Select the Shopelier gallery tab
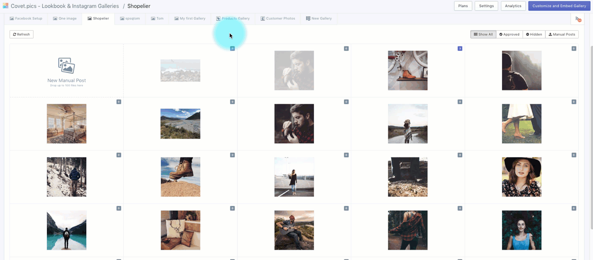 click(x=98, y=18)
